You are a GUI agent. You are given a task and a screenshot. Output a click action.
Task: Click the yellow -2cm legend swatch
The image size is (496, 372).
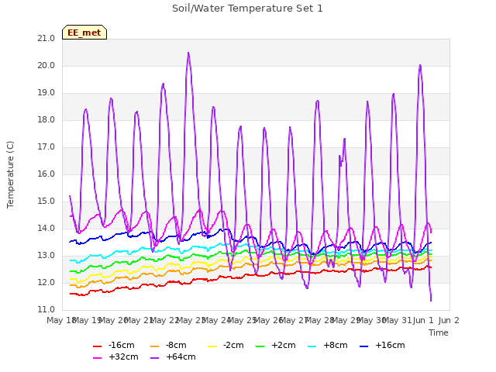pyautogui.click(x=212, y=346)
